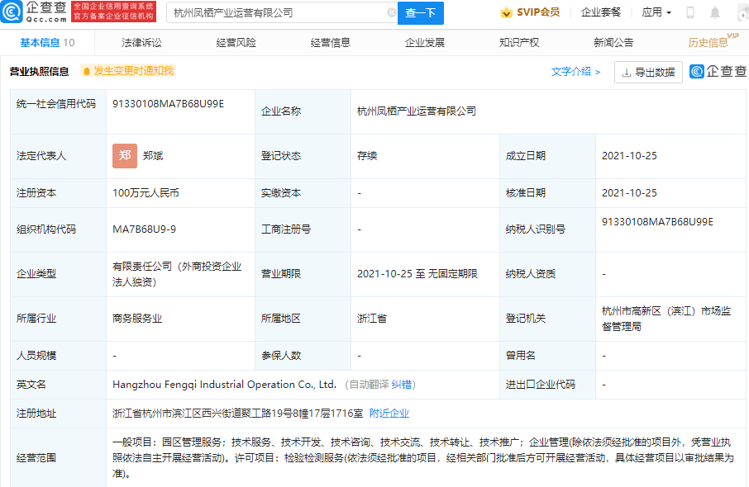Open 企业套餐 link
Viewport: 749px width, 487px height.
pyautogui.click(x=600, y=12)
